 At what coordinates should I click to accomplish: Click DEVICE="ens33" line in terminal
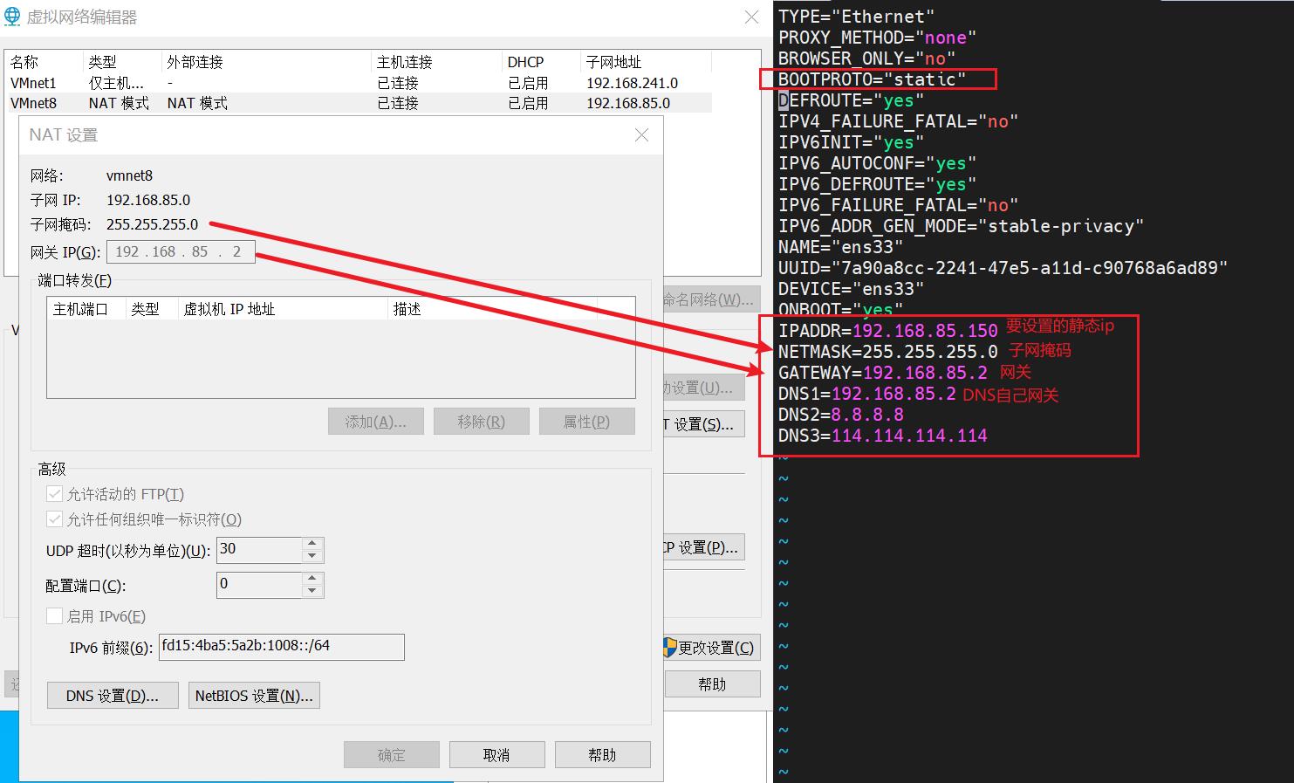click(851, 289)
